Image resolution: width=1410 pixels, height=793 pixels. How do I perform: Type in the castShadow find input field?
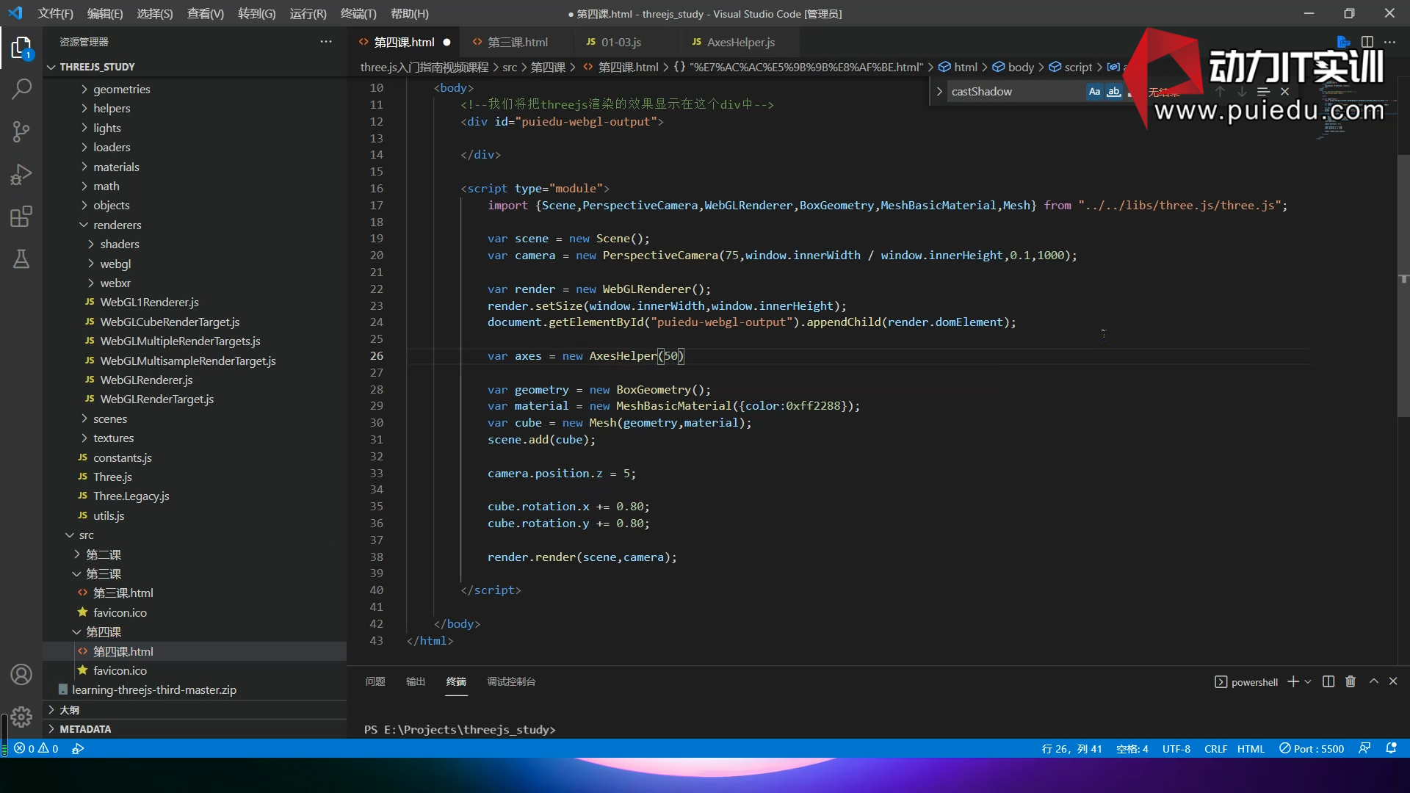[x=1013, y=92]
